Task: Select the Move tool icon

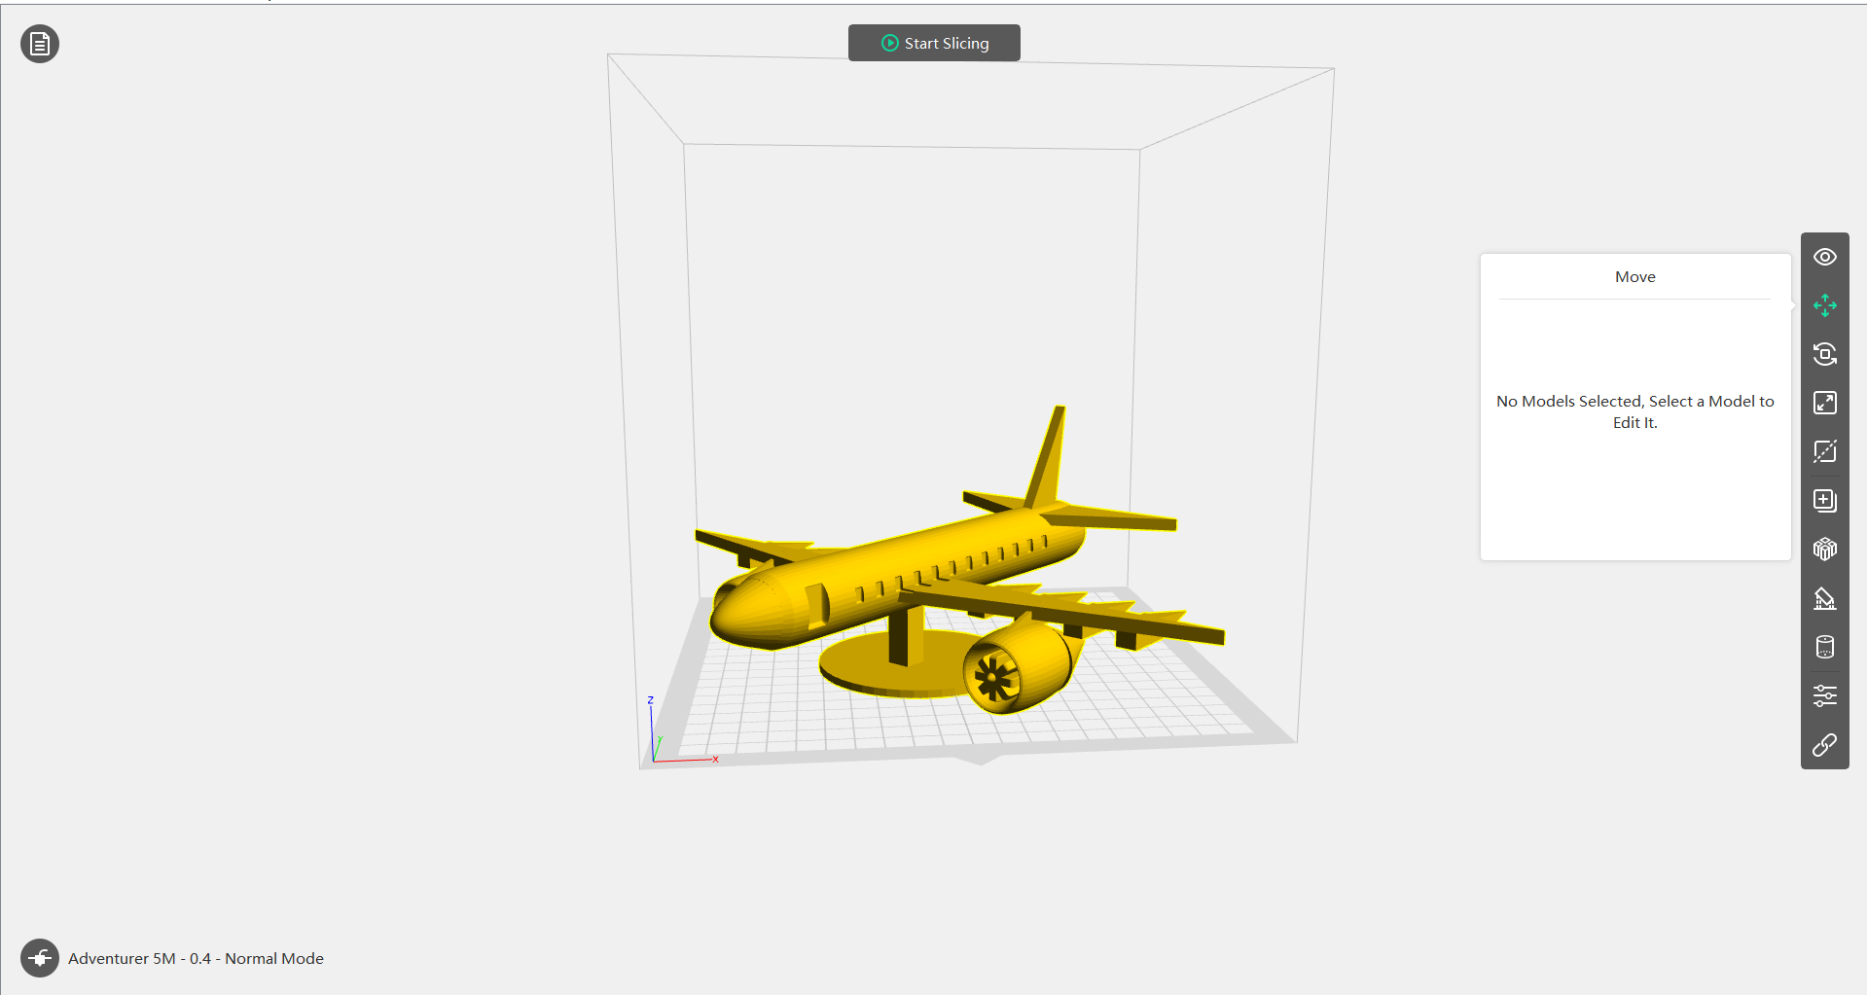Action: click(x=1825, y=305)
